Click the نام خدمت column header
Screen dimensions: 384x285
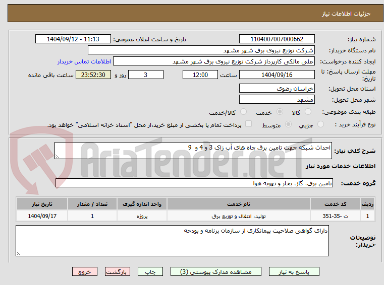click(x=239, y=204)
